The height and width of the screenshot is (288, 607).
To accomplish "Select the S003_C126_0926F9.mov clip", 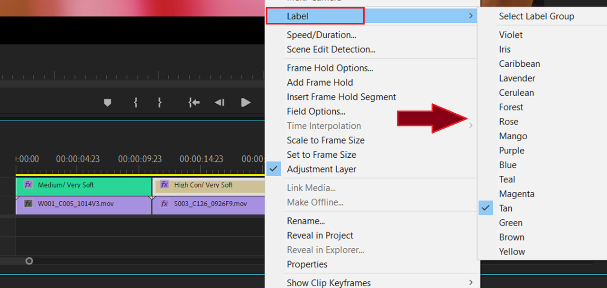I will click(209, 206).
